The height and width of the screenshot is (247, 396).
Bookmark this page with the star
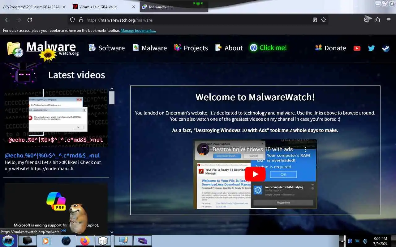[x=324, y=20]
